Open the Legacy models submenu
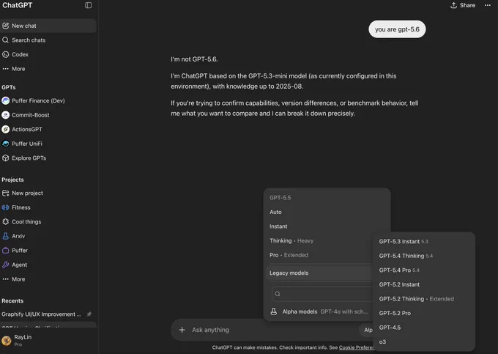Viewport: 498px width, 354px height. tap(319, 273)
